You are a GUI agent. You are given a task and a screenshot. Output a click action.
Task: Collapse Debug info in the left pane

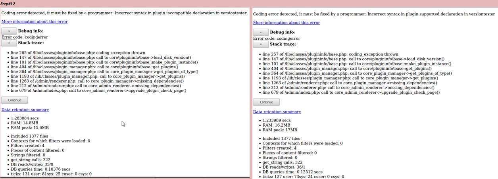[9, 31]
